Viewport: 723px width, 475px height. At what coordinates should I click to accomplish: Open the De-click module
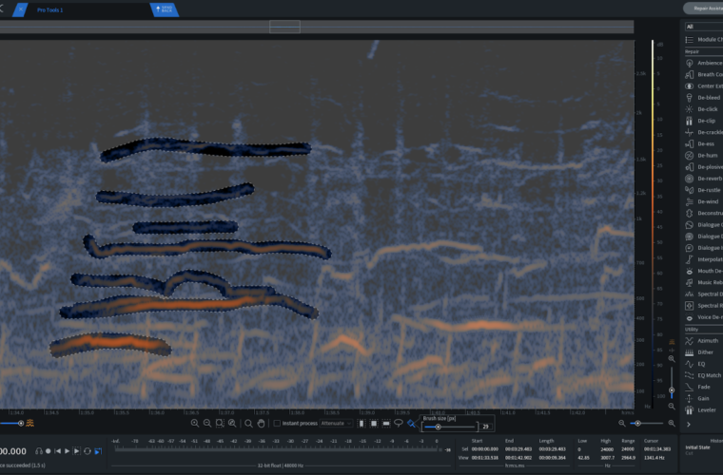(708, 109)
